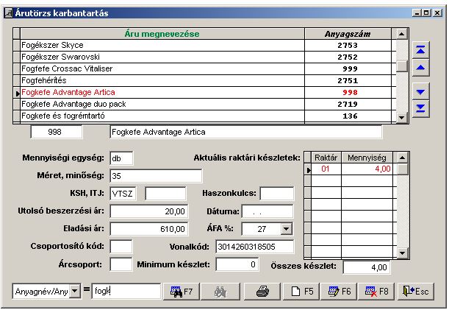The image size is (449, 310).
Task: Jump to the last record arrow
Action: pos(420,109)
